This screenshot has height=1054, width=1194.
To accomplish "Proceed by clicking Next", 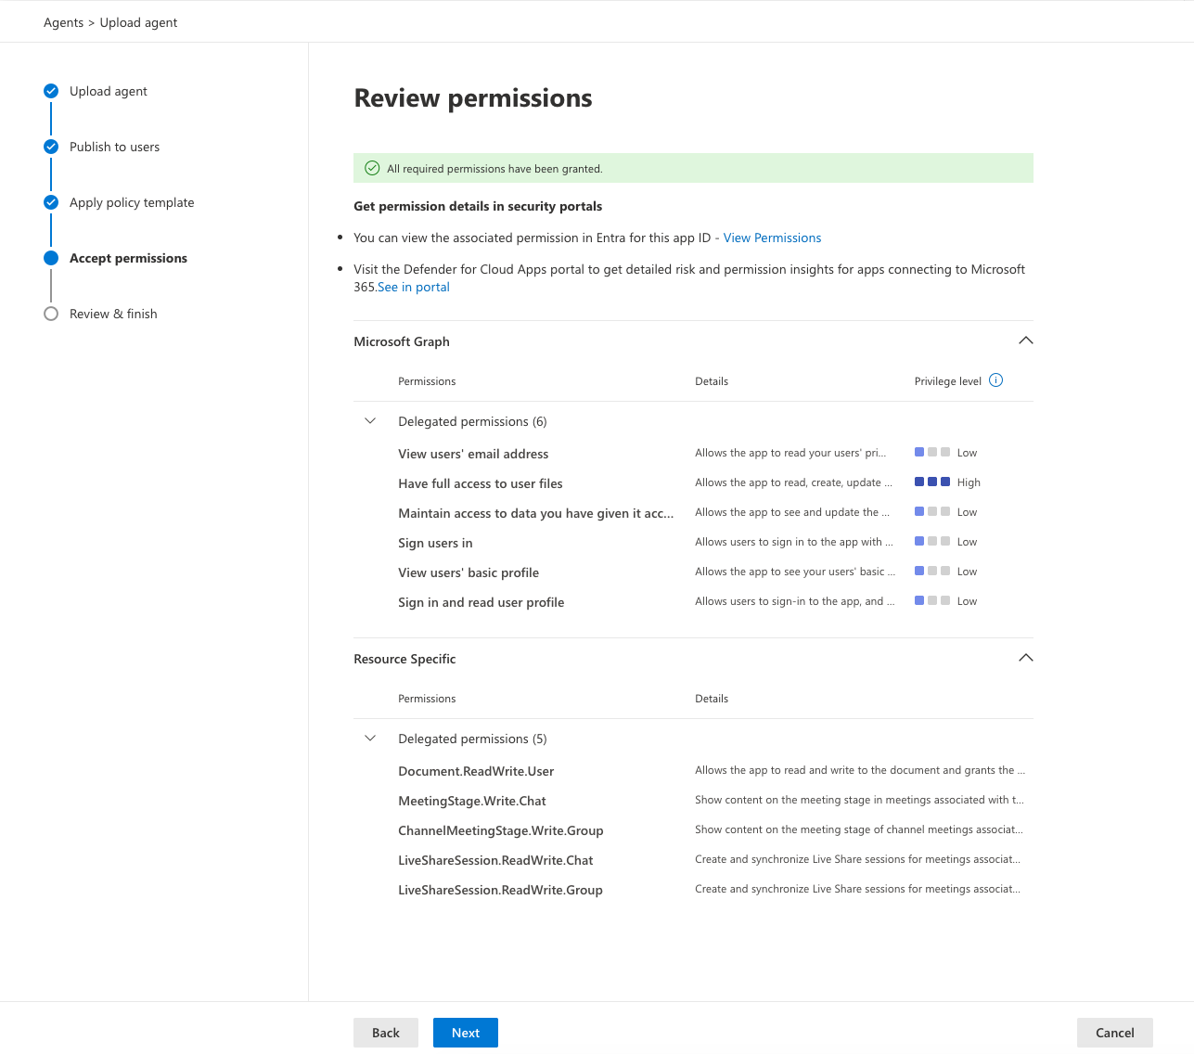I will [465, 1032].
